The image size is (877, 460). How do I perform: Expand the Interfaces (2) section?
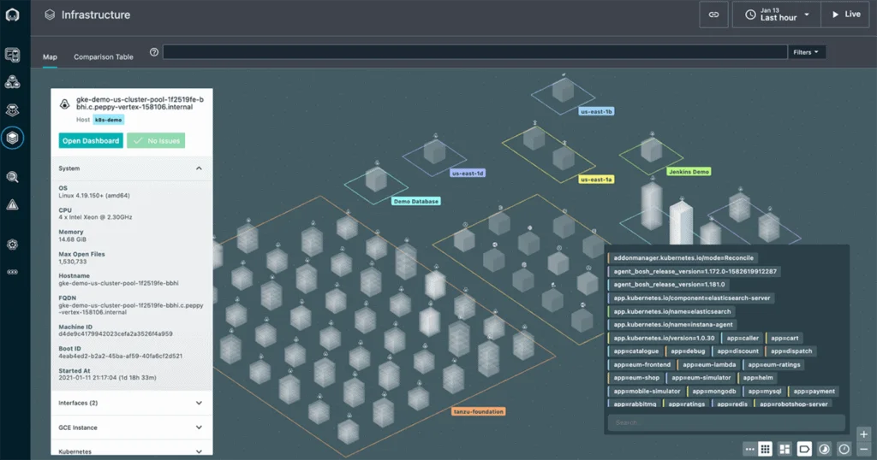coord(131,403)
